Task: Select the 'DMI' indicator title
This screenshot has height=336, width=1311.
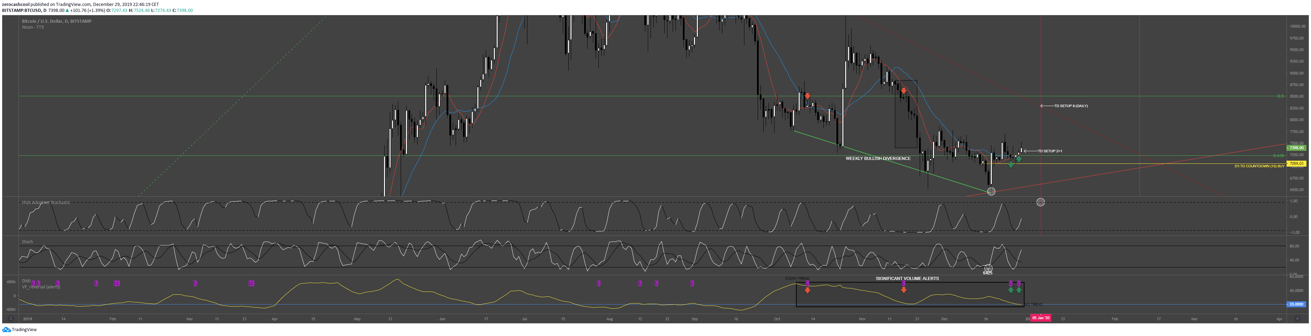Action: tap(26, 281)
